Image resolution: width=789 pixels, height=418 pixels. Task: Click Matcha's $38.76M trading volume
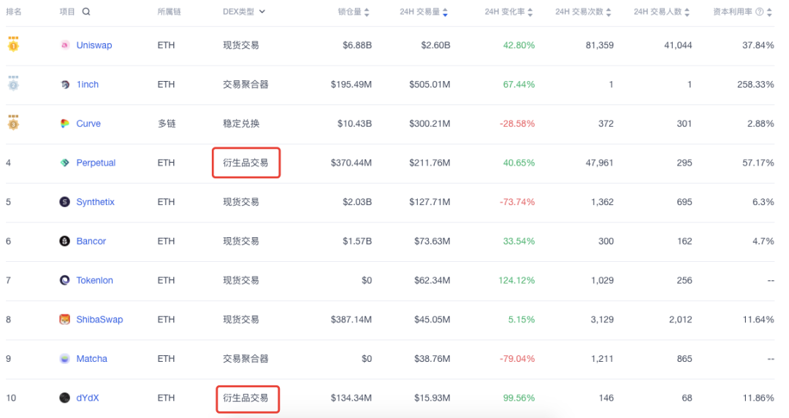coord(432,359)
